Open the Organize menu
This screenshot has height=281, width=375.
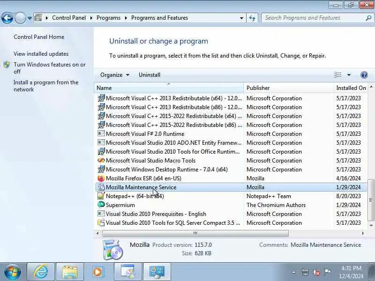tap(115, 75)
